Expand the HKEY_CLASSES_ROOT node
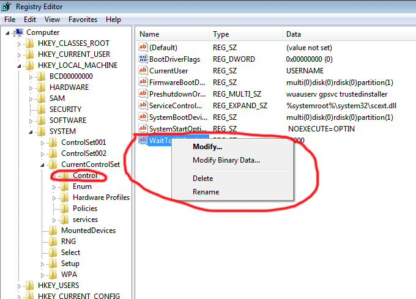 pos(20,43)
